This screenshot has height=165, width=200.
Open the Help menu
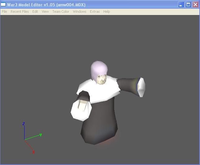pos(106,12)
